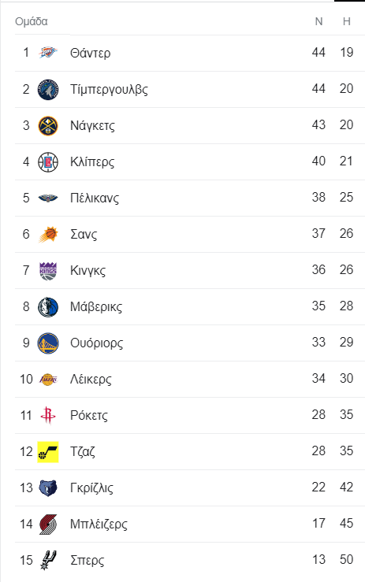This screenshot has height=582, width=365.
Task: Select the Kings purple logo
Action: click(48, 271)
